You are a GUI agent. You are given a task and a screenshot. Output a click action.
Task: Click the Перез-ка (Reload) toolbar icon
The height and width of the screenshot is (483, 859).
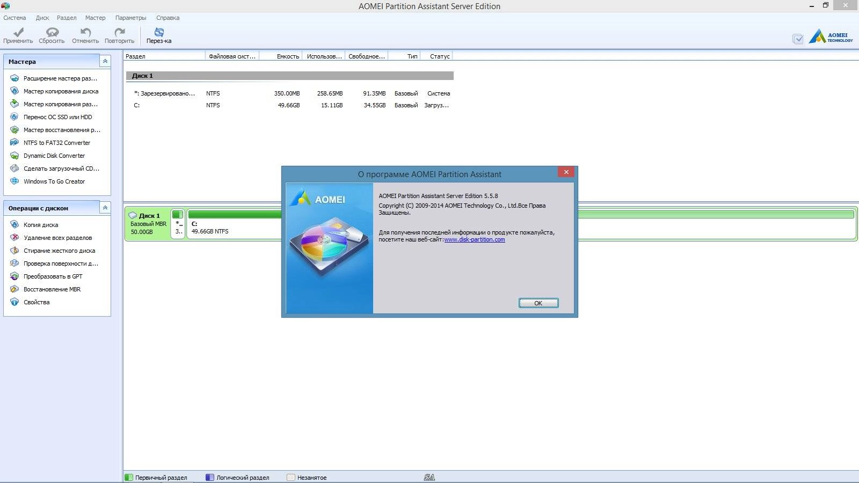(x=159, y=32)
